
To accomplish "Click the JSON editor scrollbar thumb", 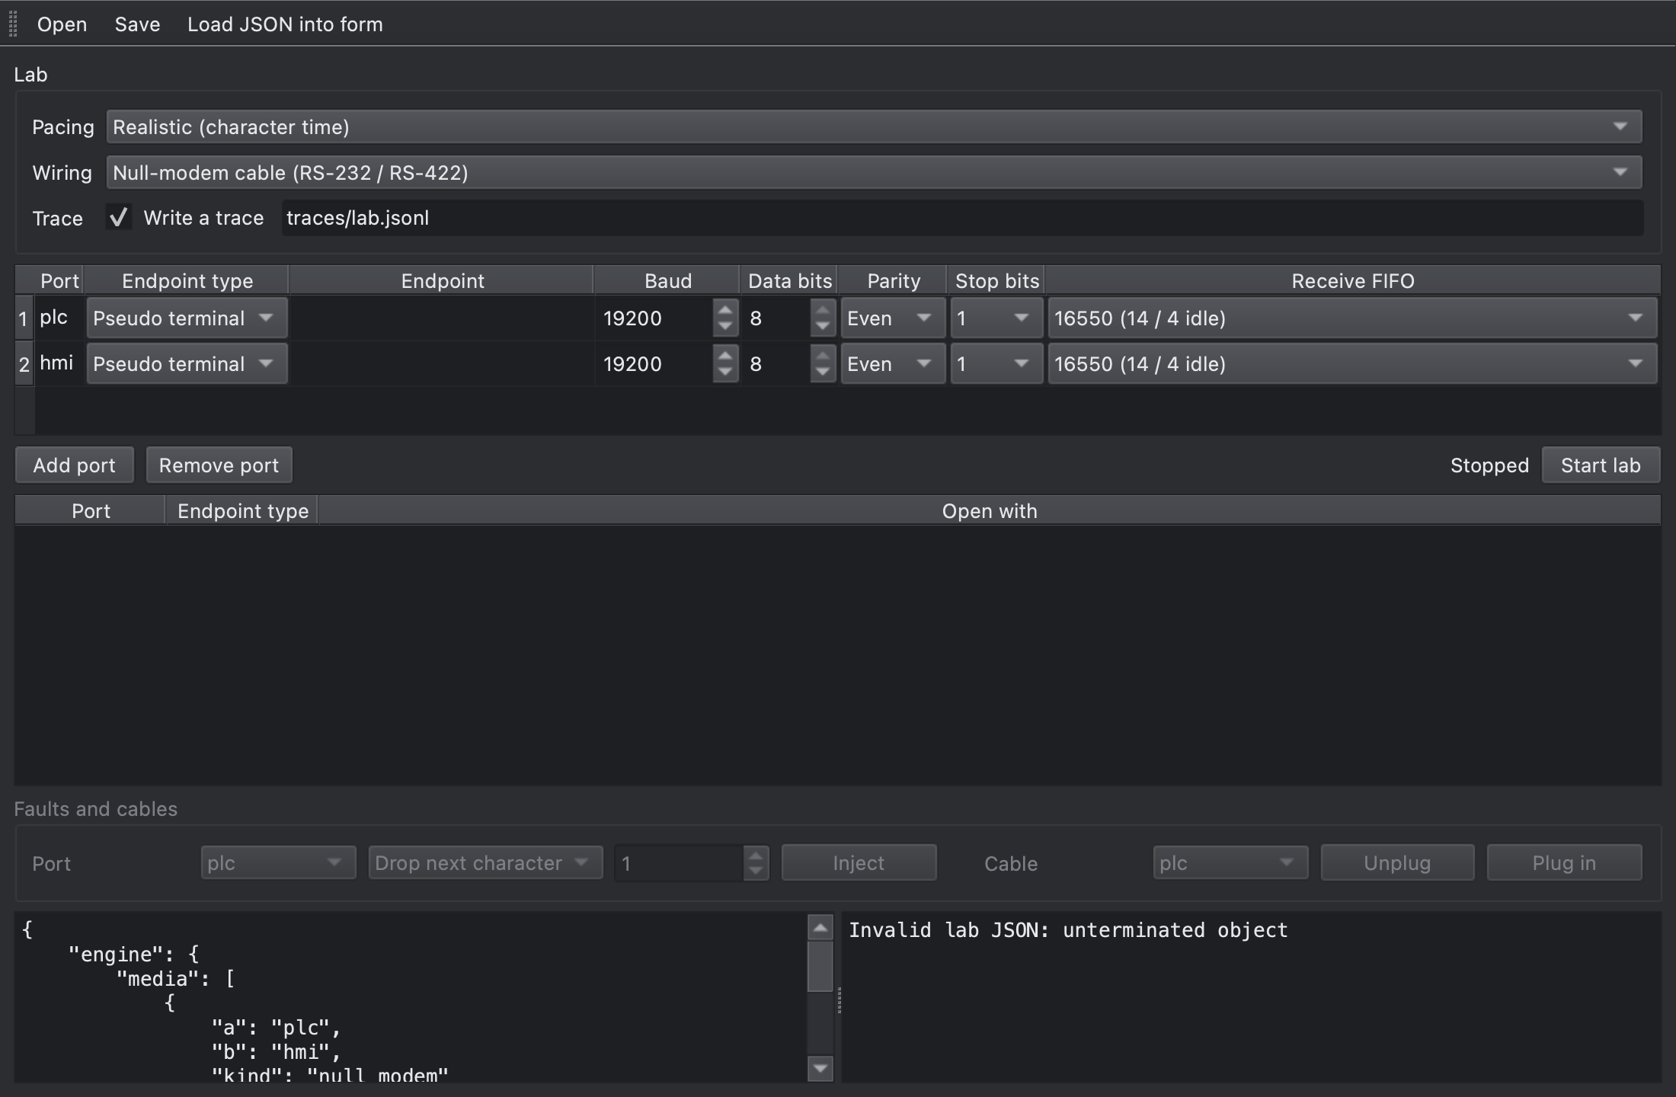I will 820,966.
